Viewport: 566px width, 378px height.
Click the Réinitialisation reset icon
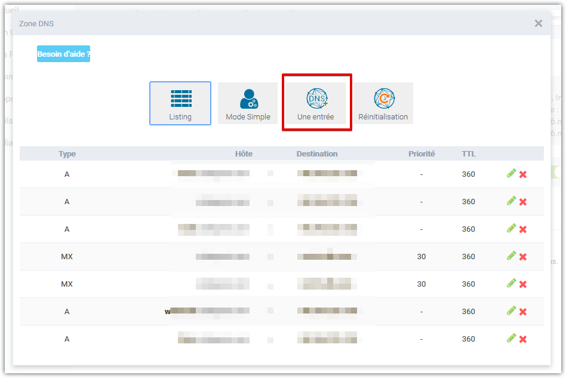click(383, 103)
